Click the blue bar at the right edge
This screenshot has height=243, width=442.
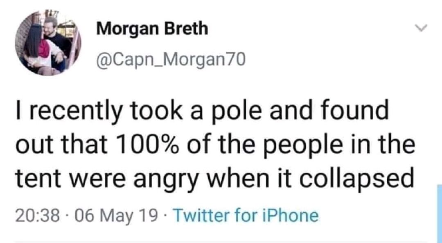point(440,213)
